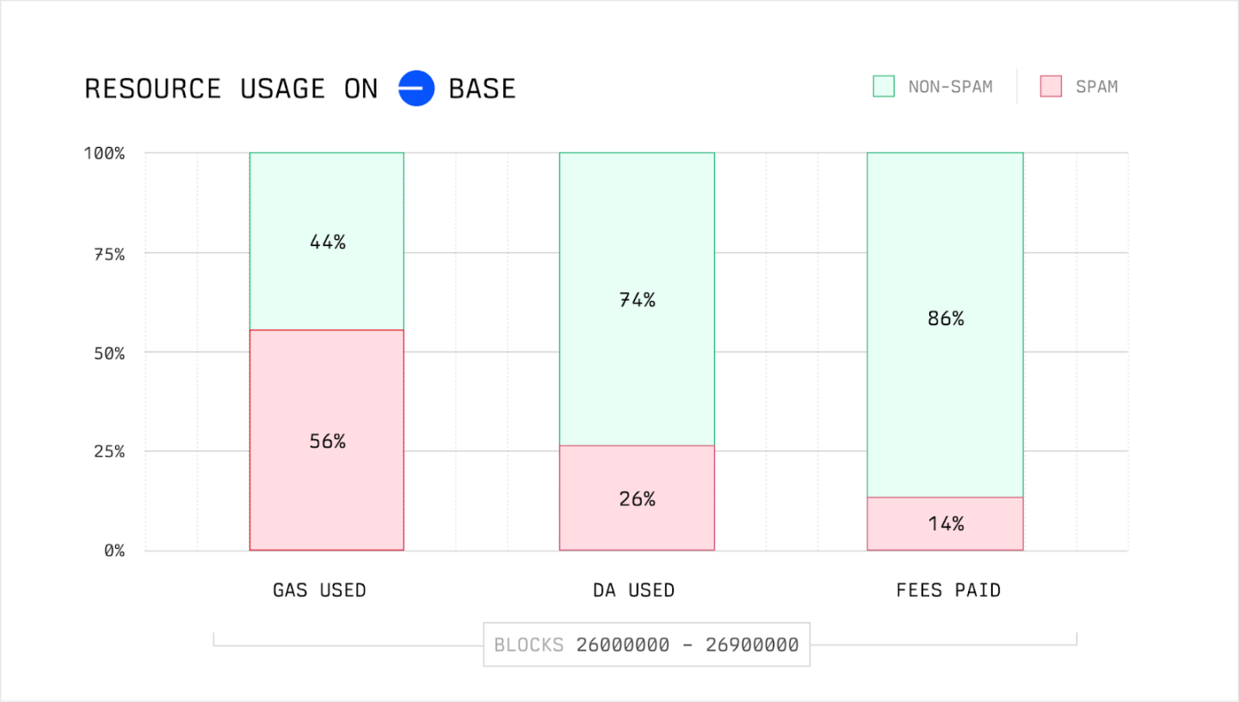
Task: Click the 50% y-axis tick label
Action: (x=108, y=353)
